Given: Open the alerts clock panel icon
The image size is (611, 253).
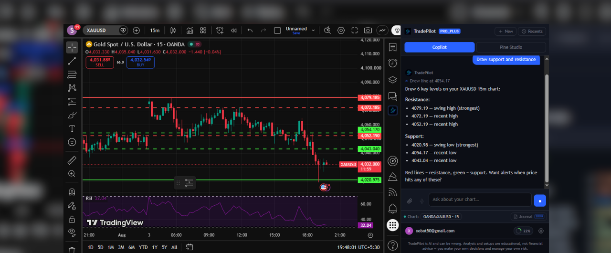Looking at the screenshot, I should click(x=393, y=63).
